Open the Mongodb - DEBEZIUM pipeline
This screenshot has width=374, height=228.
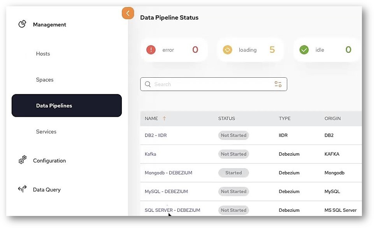coord(169,173)
